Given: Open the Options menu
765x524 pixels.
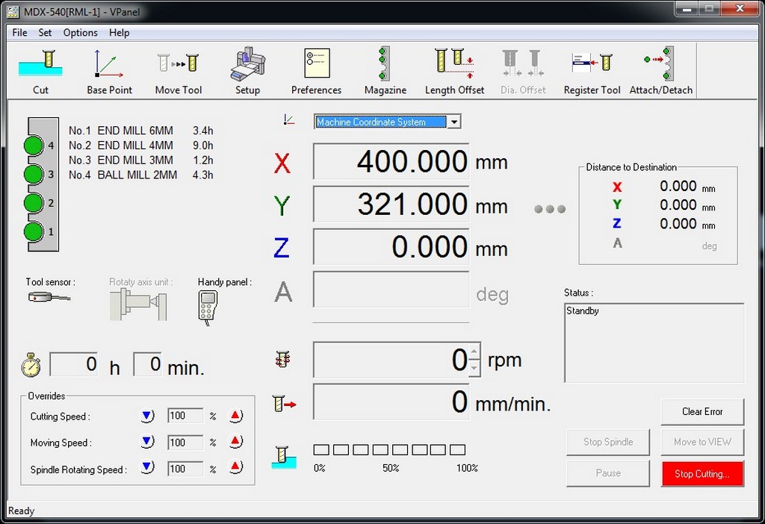Looking at the screenshot, I should click(81, 33).
